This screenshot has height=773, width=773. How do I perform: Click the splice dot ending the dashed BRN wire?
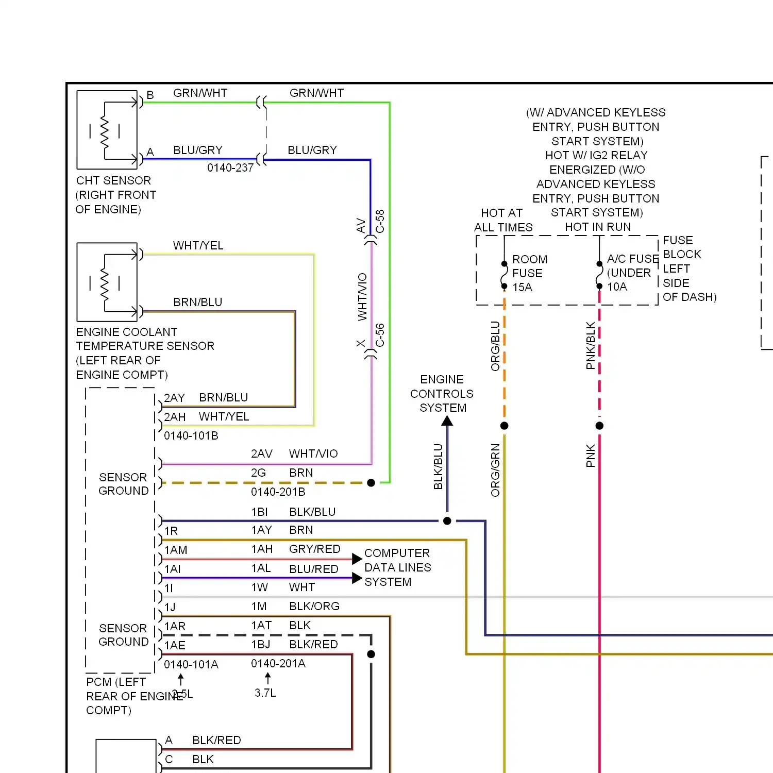coord(371,483)
